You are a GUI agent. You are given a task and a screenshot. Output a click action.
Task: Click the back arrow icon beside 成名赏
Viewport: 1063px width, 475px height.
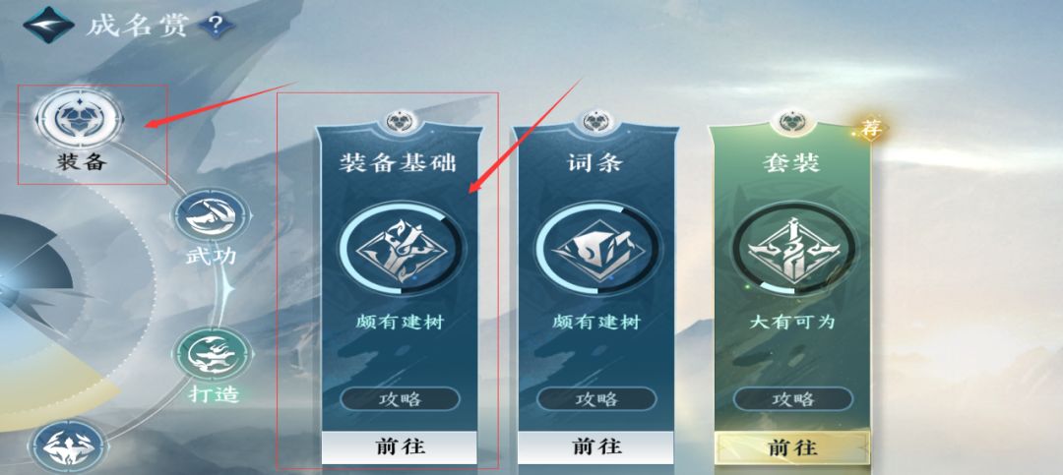coord(49,25)
